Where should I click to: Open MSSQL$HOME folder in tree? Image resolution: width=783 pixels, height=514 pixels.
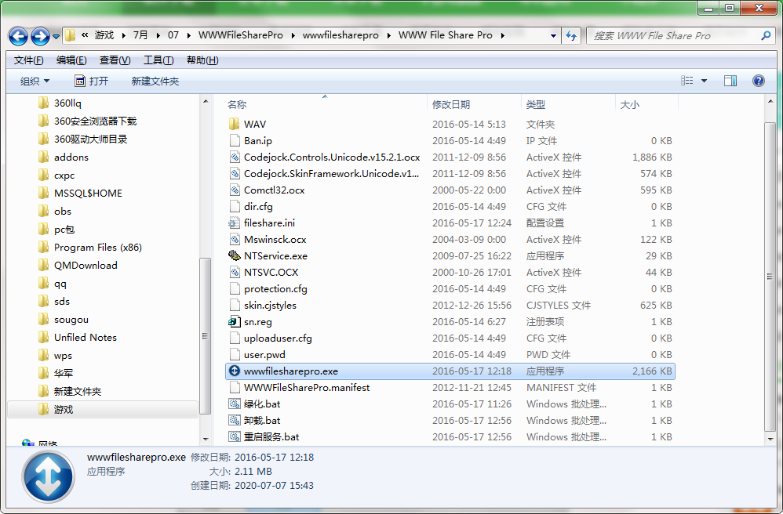[x=80, y=193]
